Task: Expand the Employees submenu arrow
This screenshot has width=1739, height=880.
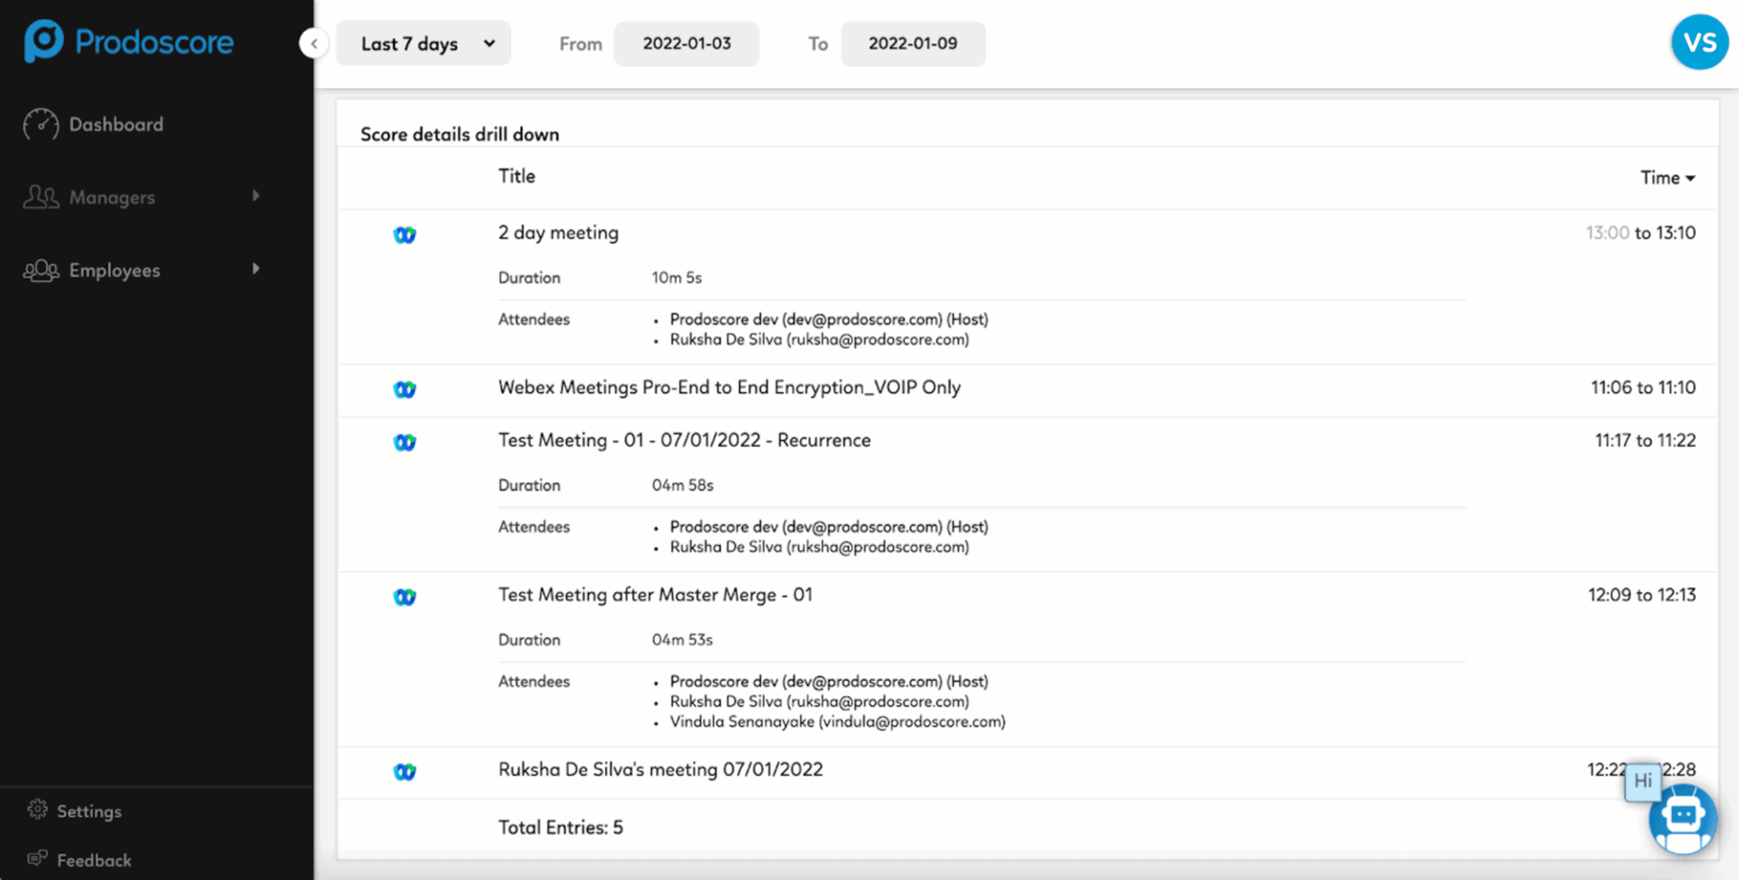Action: [255, 269]
